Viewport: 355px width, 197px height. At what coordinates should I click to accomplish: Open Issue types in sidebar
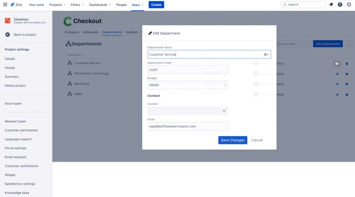pyautogui.click(x=13, y=104)
